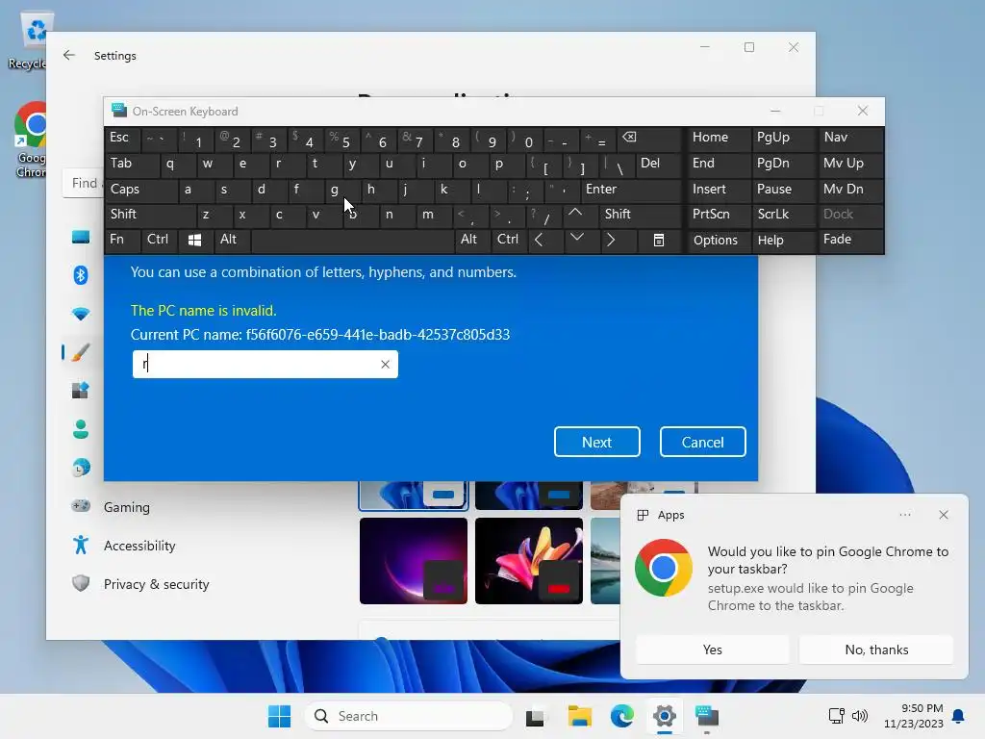985x739 pixels.
Task: Tap the space bar on On-Screen Keyboard
Action: click(352, 240)
